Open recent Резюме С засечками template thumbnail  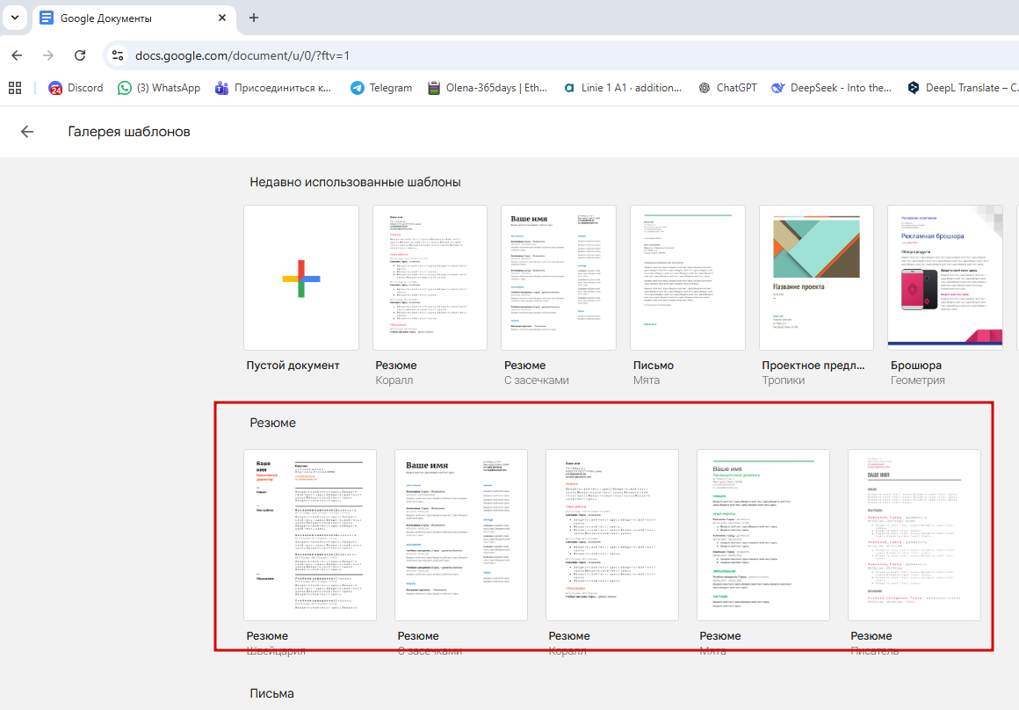[558, 278]
